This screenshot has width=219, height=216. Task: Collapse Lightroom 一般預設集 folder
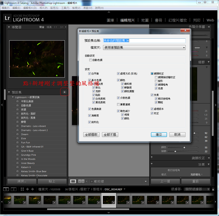(x=13, y=97)
